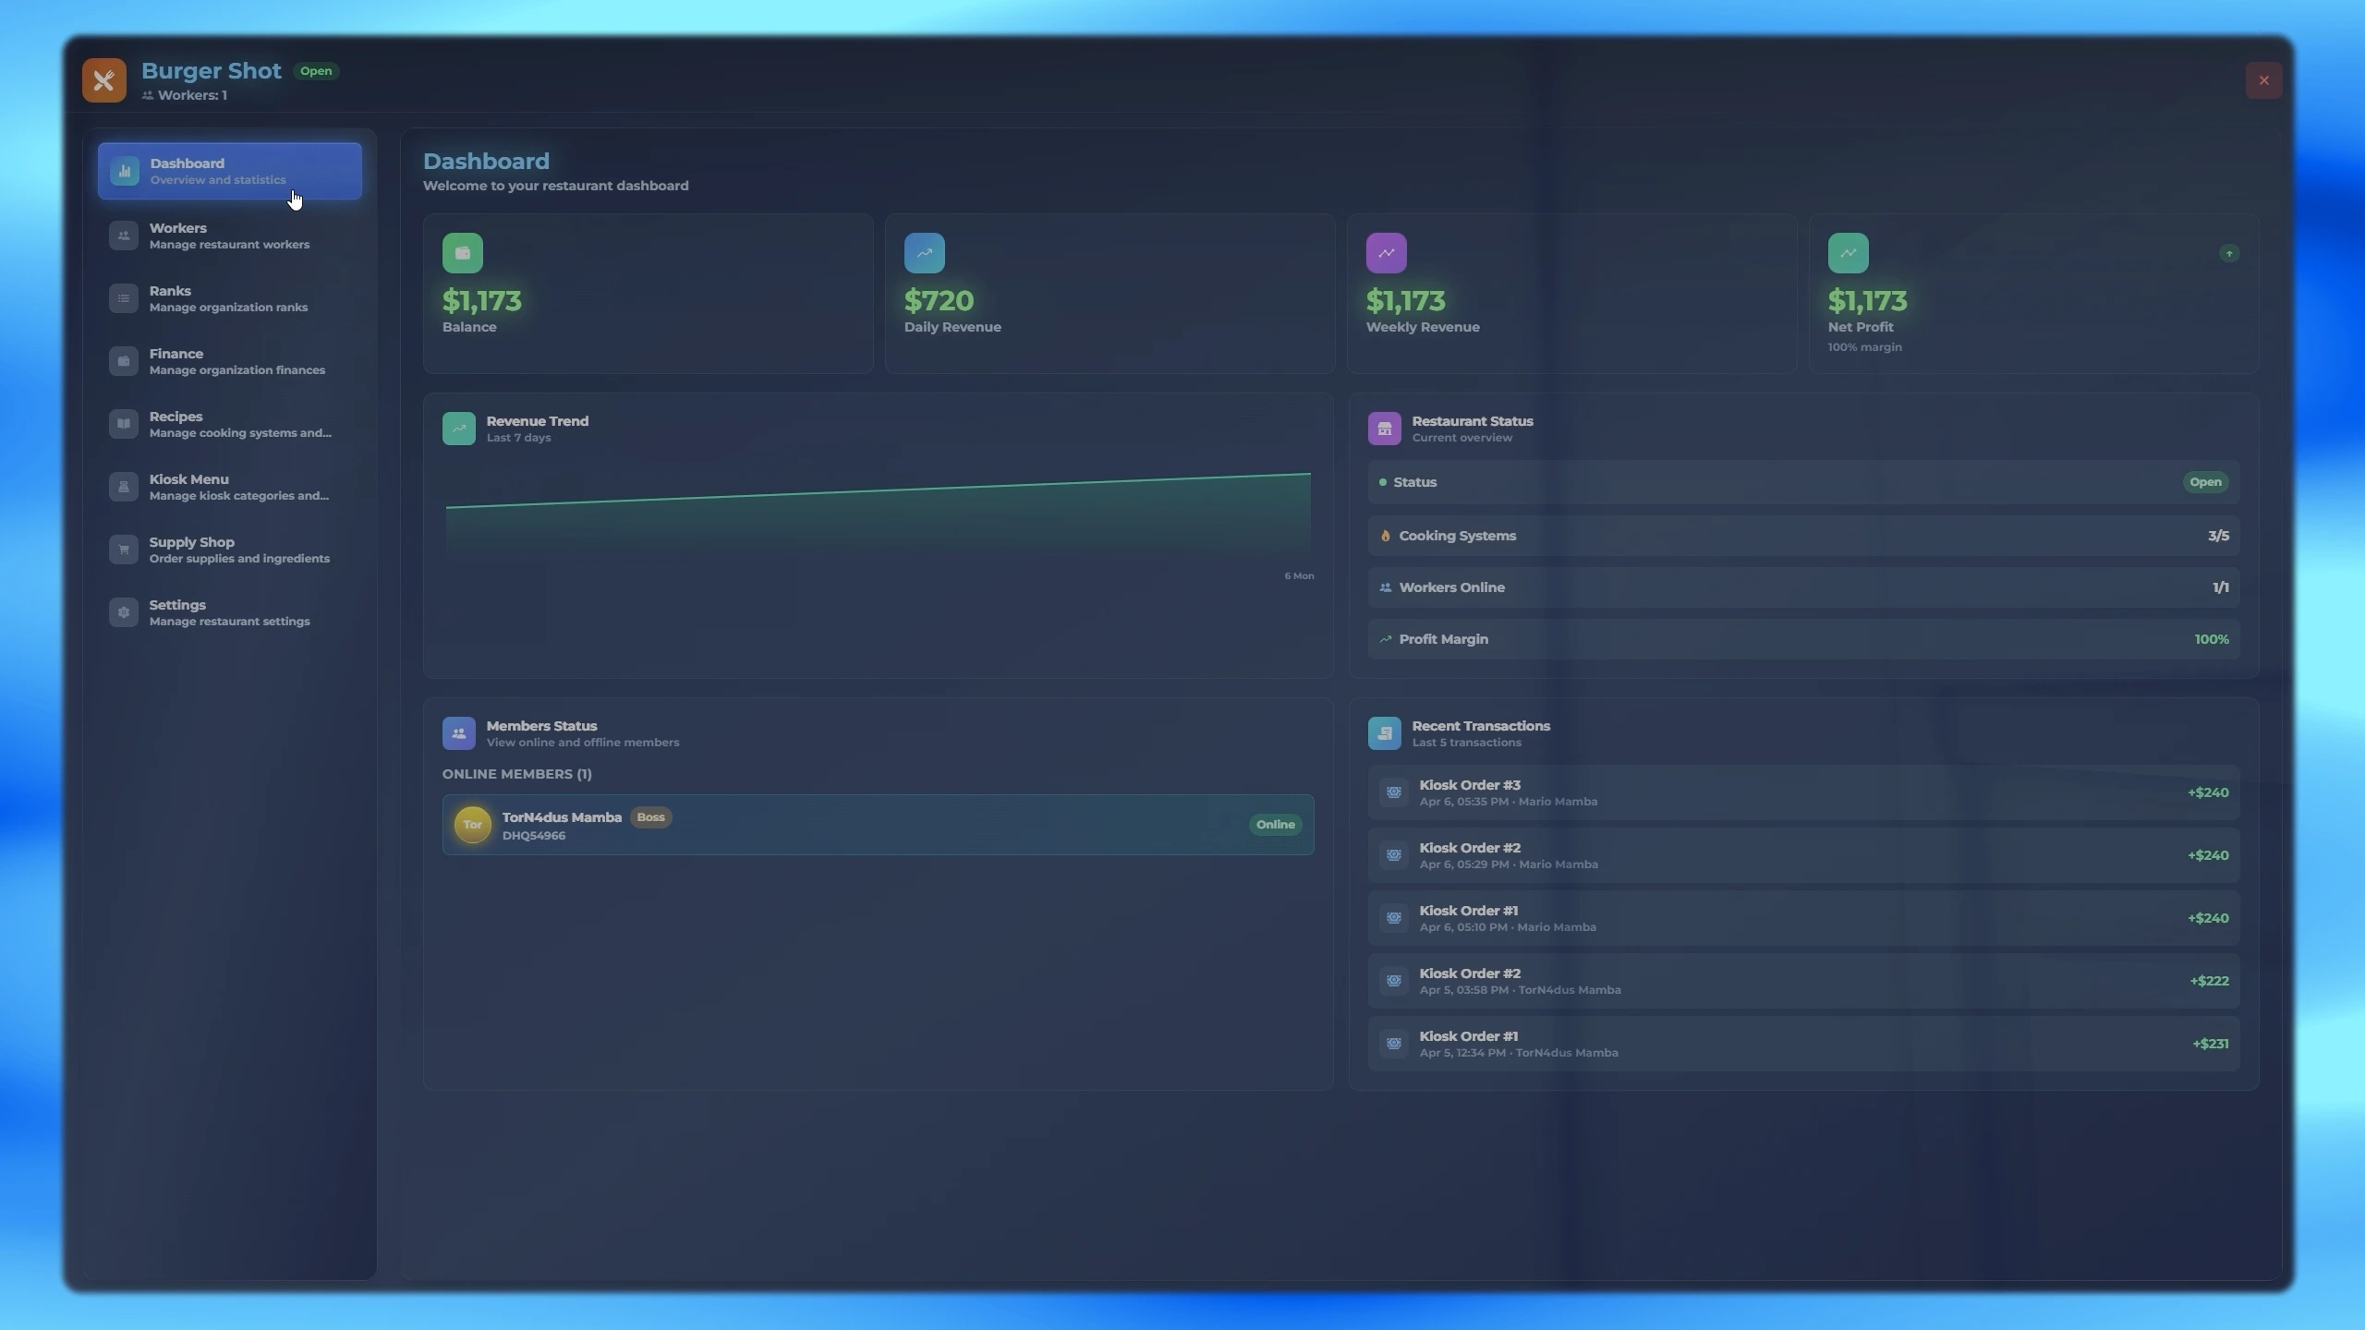Click the Burger Shot title text
This screenshot has width=2365, height=1330.
click(x=212, y=71)
